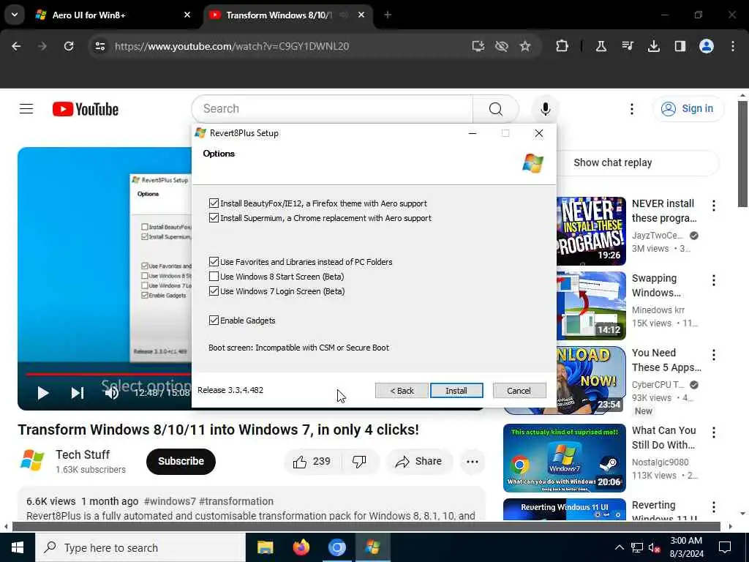This screenshot has width=749, height=562.
Task: Open options for What Can You Still Do video
Action: pyautogui.click(x=714, y=433)
